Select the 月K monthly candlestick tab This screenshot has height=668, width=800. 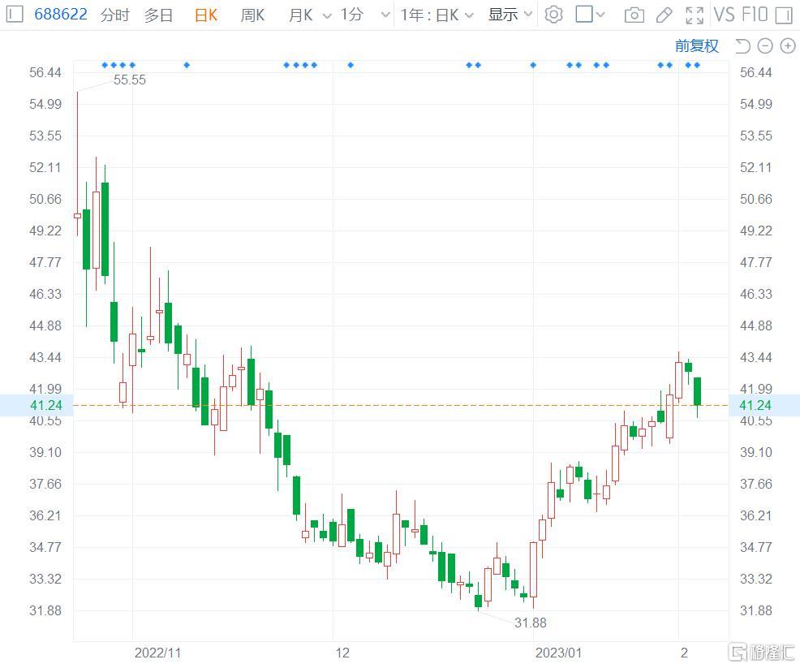pyautogui.click(x=300, y=15)
